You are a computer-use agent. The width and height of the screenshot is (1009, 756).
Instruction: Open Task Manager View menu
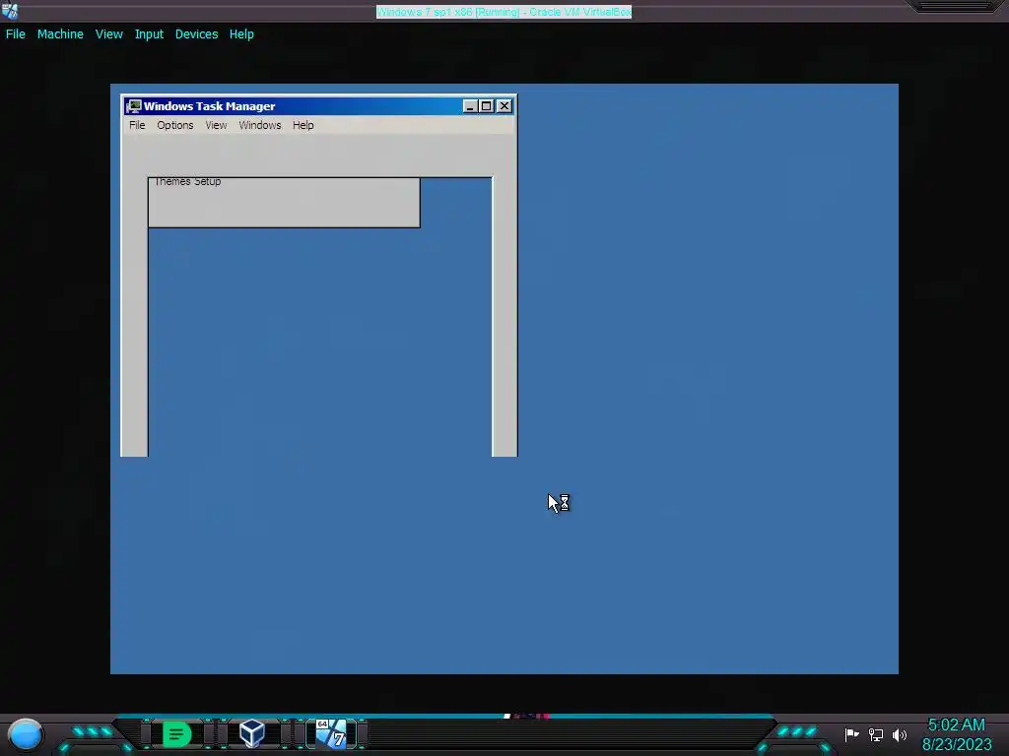pyautogui.click(x=216, y=125)
